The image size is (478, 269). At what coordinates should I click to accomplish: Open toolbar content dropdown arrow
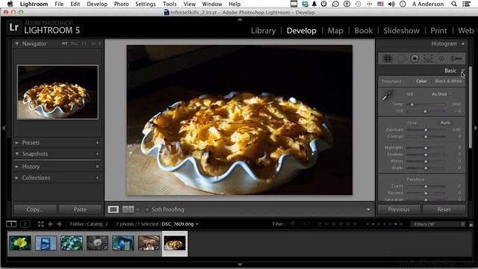pyautogui.click(x=368, y=209)
